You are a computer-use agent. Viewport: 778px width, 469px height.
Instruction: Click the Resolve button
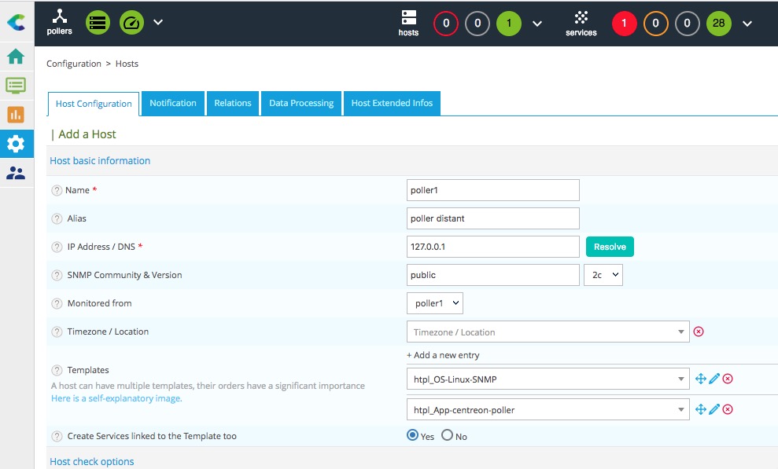610,247
